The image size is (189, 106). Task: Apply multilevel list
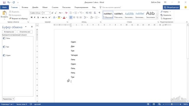81,13
